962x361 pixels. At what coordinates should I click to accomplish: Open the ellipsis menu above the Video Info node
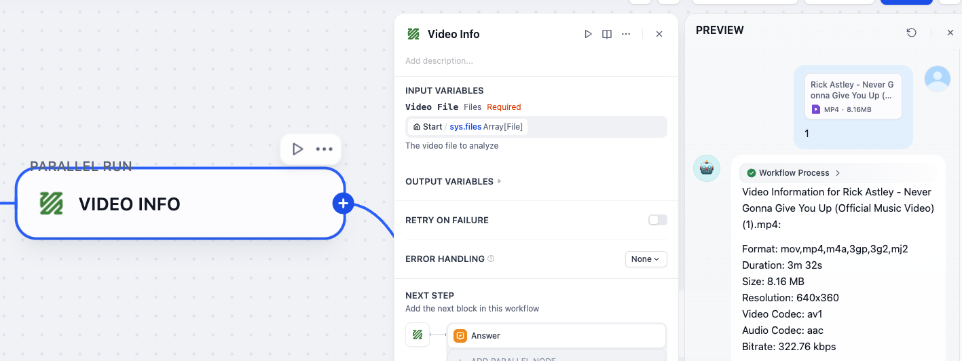click(325, 149)
